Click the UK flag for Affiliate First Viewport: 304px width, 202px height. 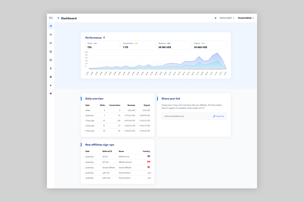click(x=149, y=156)
